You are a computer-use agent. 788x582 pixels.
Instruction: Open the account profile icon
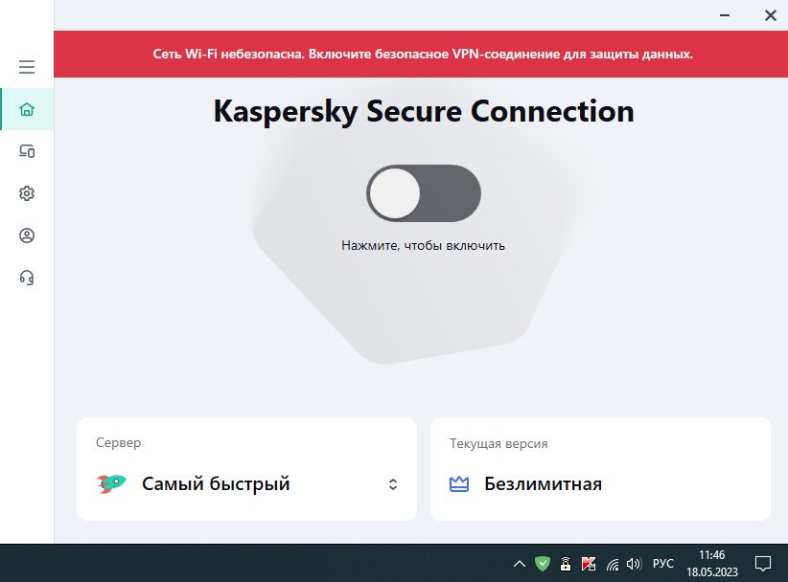(27, 235)
